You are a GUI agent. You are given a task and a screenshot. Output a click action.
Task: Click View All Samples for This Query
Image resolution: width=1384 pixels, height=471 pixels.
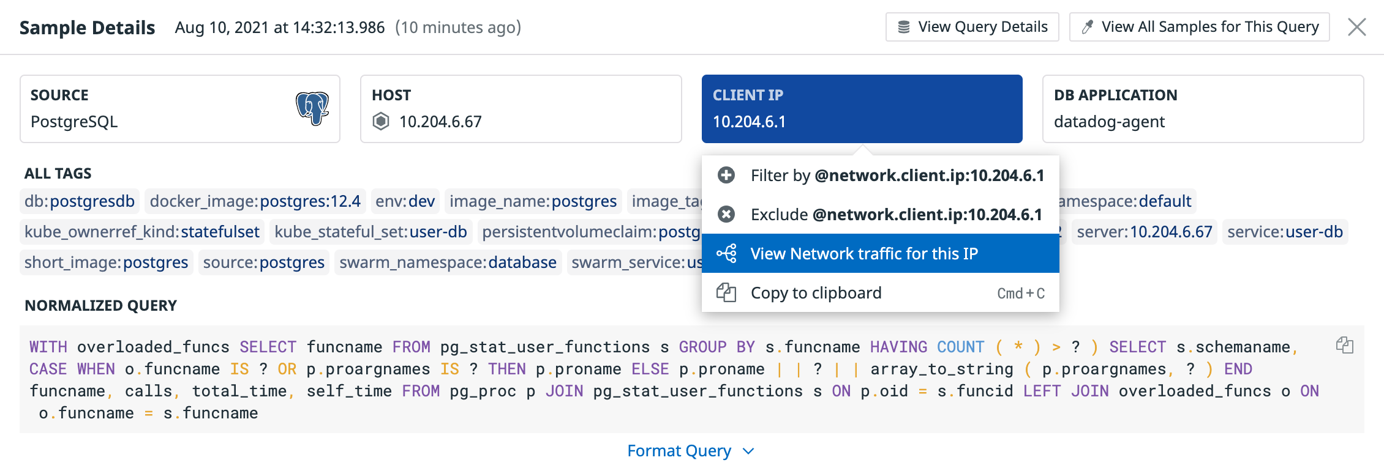pos(1199,27)
